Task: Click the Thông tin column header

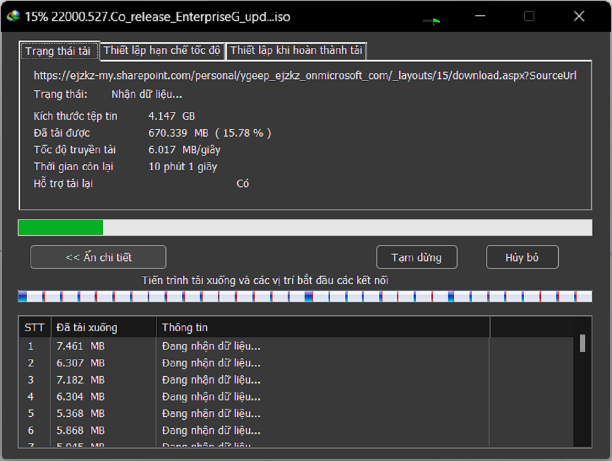Action: pyautogui.click(x=323, y=327)
